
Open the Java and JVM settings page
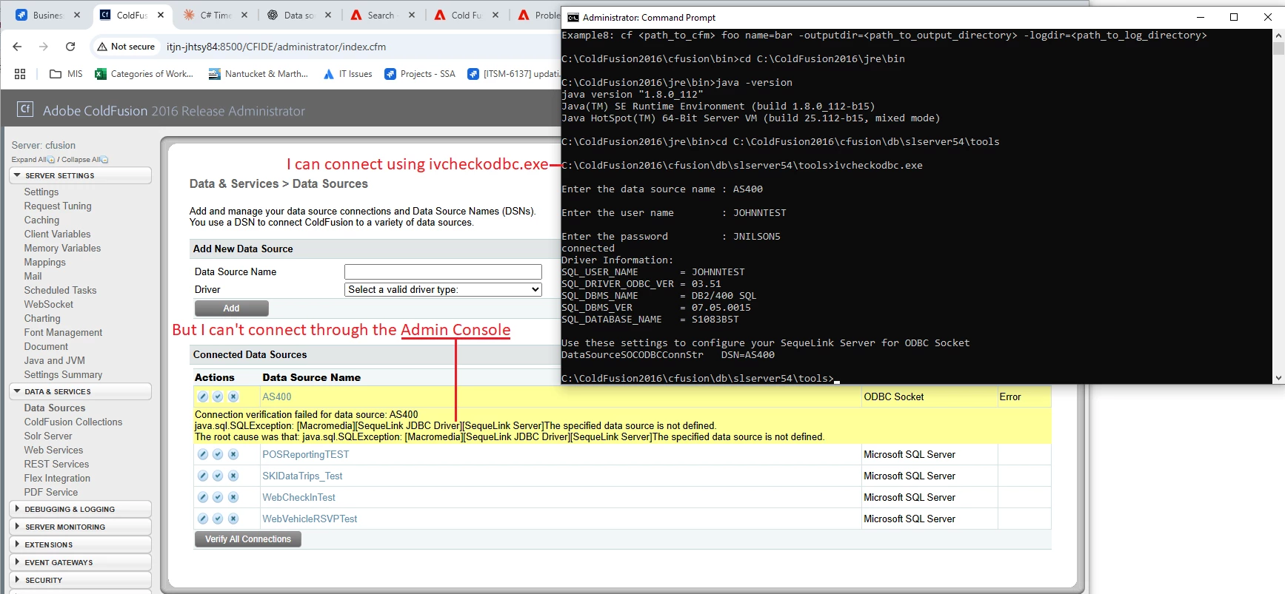pyautogui.click(x=54, y=361)
